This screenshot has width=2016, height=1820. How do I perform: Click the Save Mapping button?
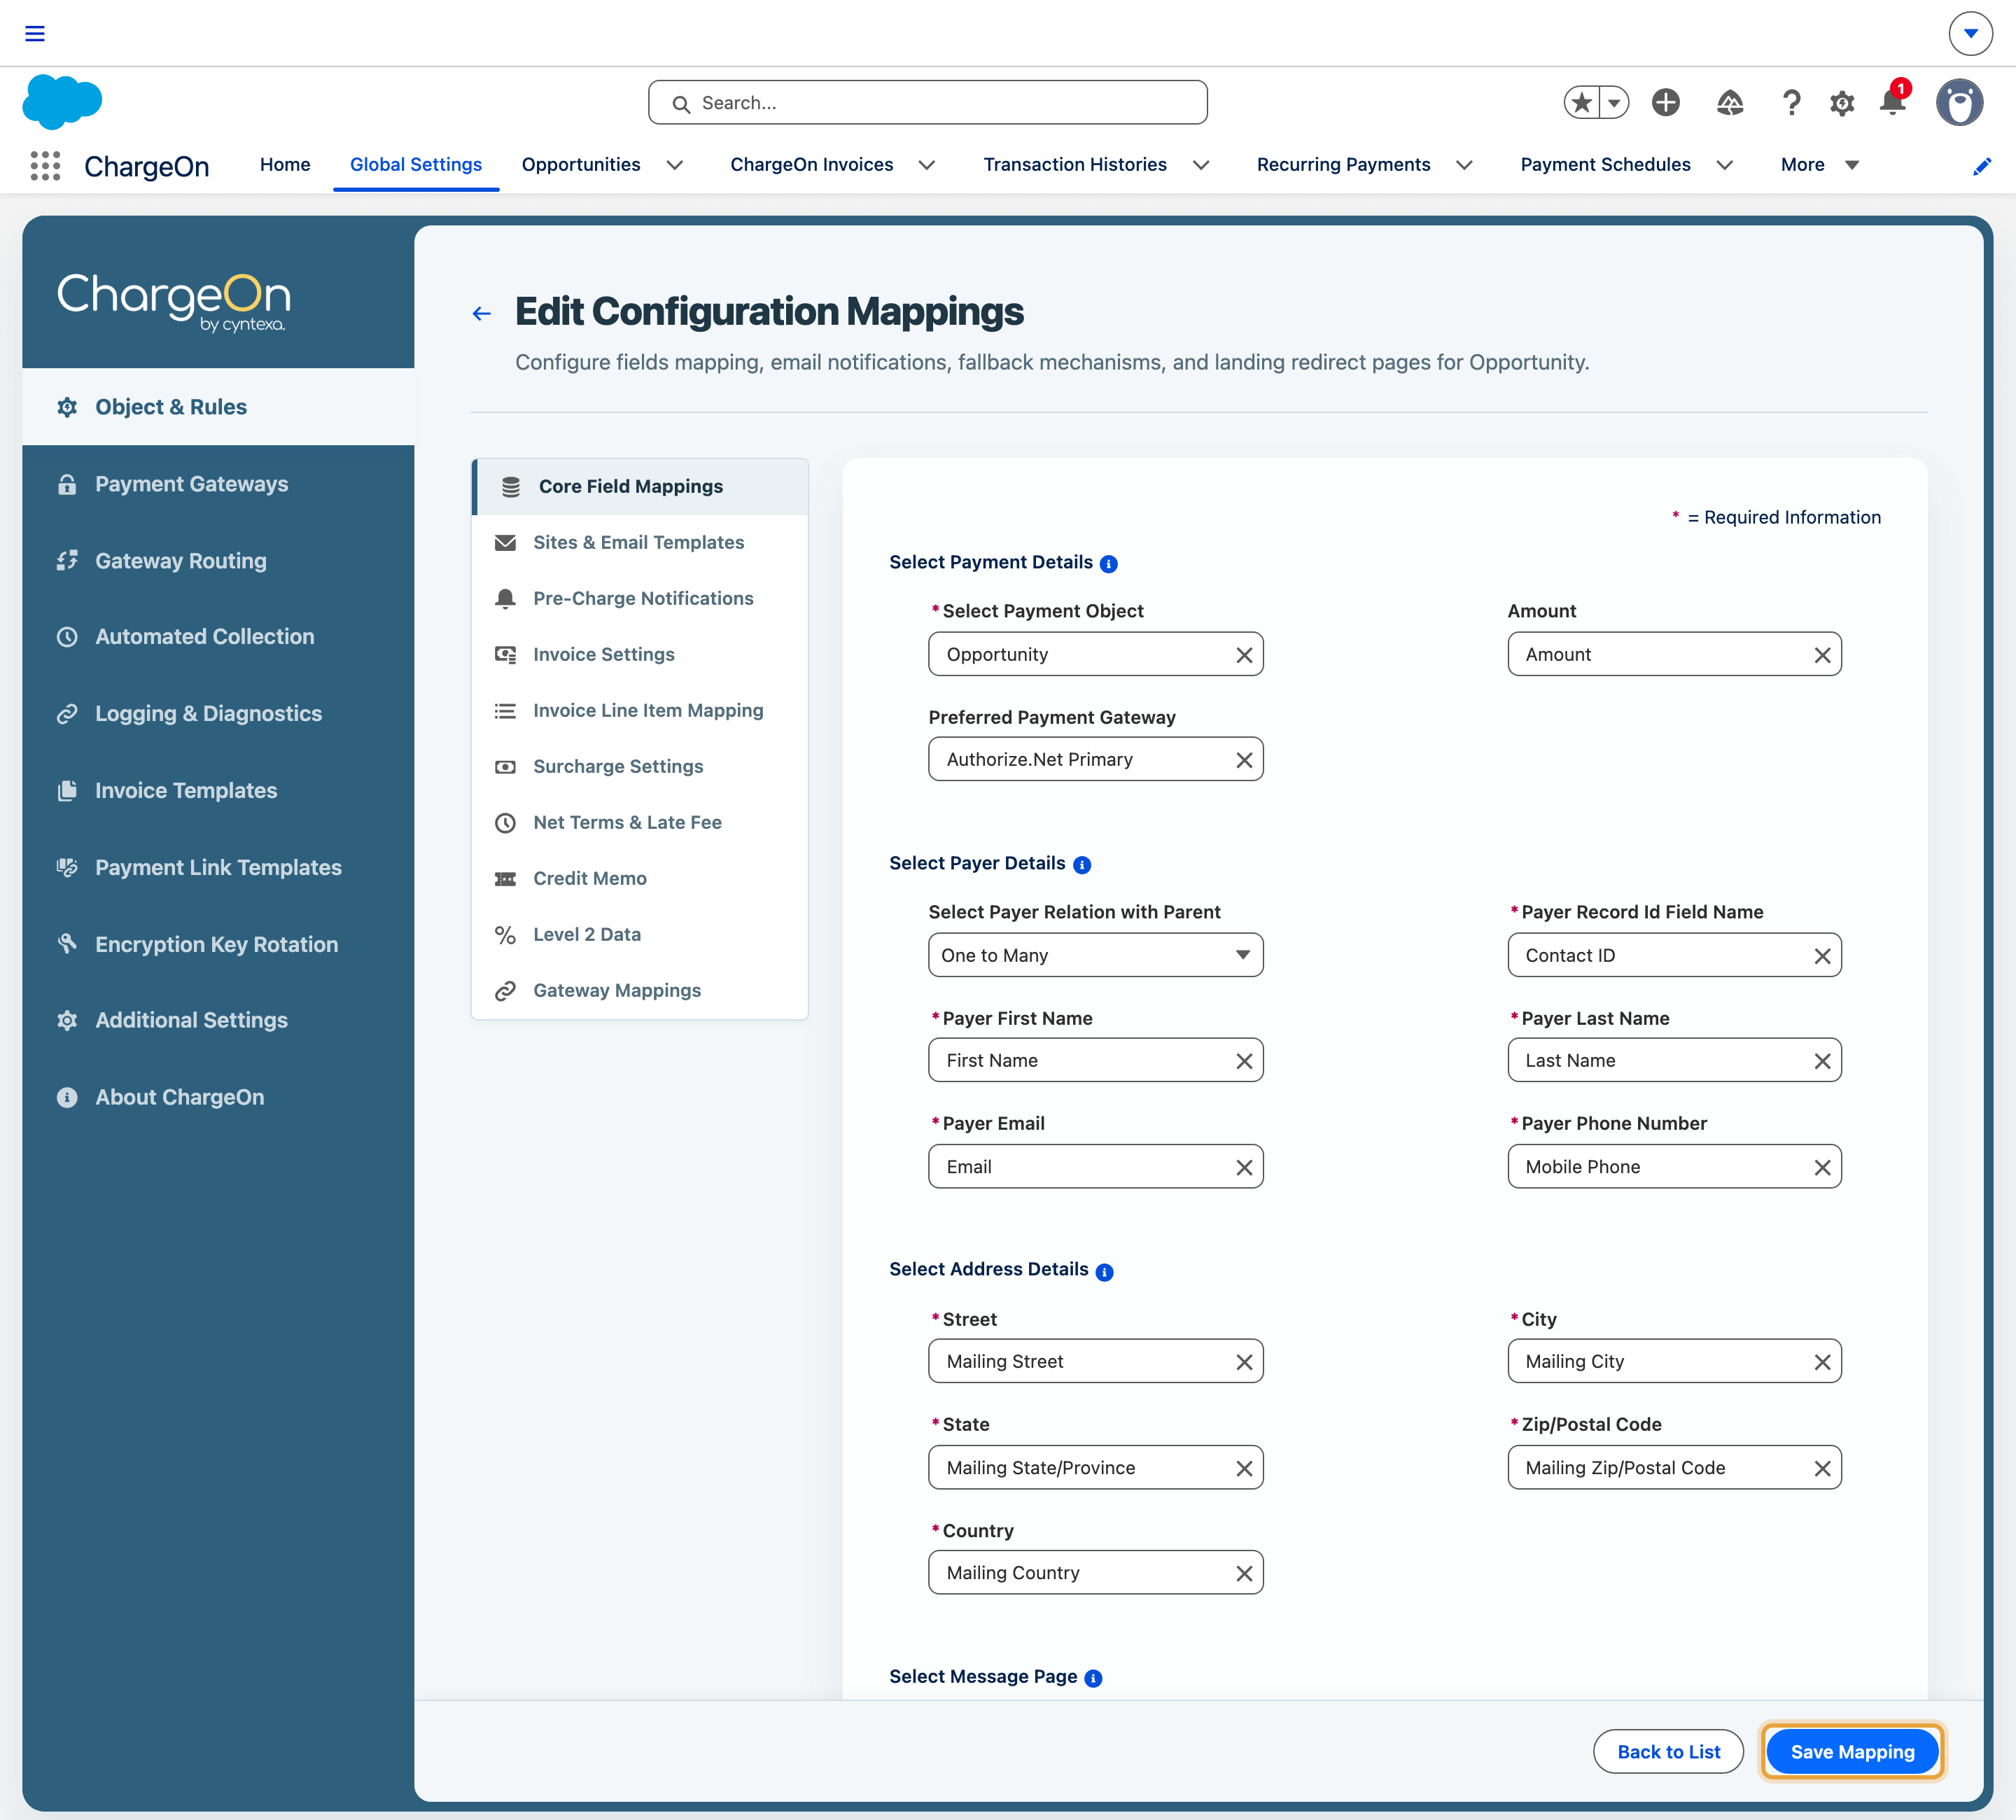pos(1852,1752)
